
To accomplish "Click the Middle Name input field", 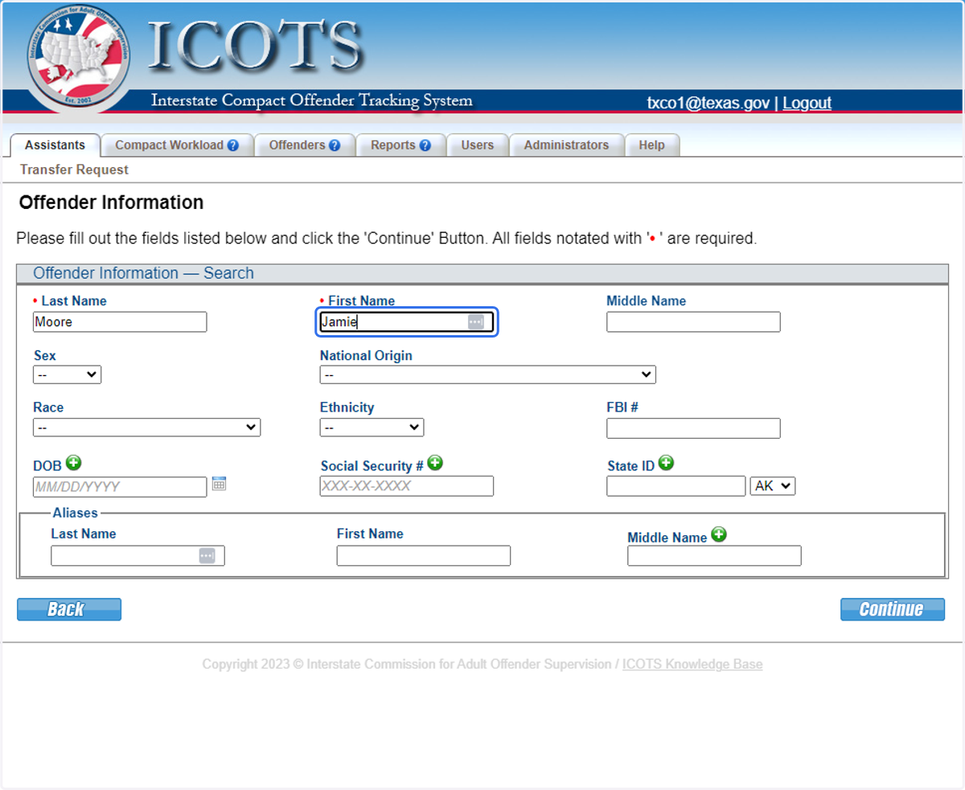I will pyautogui.click(x=693, y=322).
